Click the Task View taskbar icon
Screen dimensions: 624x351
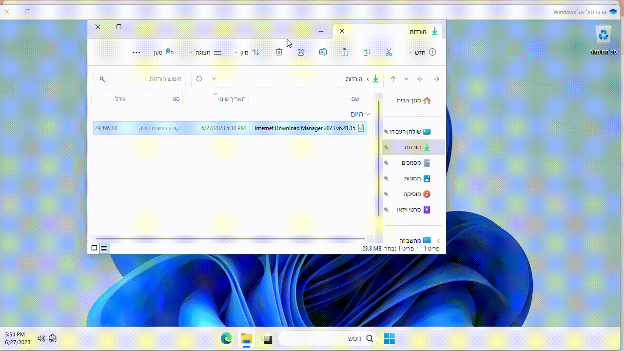[268, 339]
